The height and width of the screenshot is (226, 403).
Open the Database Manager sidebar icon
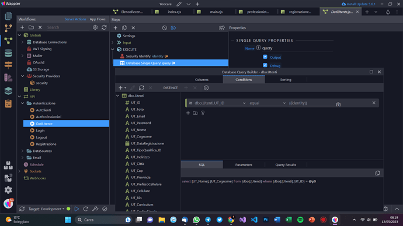[8, 53]
